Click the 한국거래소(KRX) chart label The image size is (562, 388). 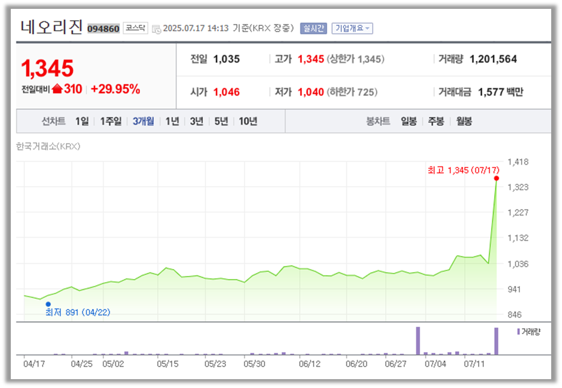point(48,147)
